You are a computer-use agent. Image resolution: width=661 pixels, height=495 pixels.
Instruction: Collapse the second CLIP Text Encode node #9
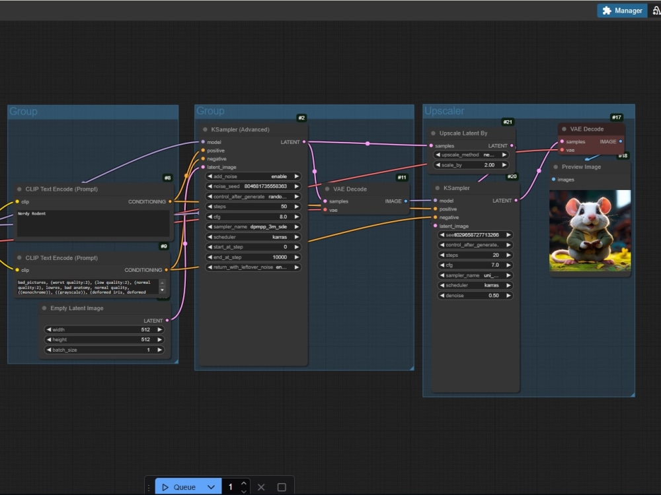click(x=19, y=258)
